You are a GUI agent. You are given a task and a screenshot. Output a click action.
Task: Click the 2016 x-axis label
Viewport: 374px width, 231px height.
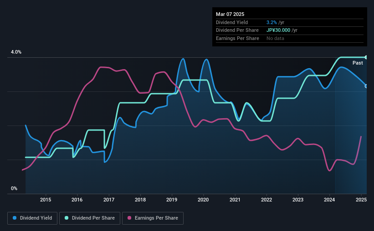tap(77, 200)
